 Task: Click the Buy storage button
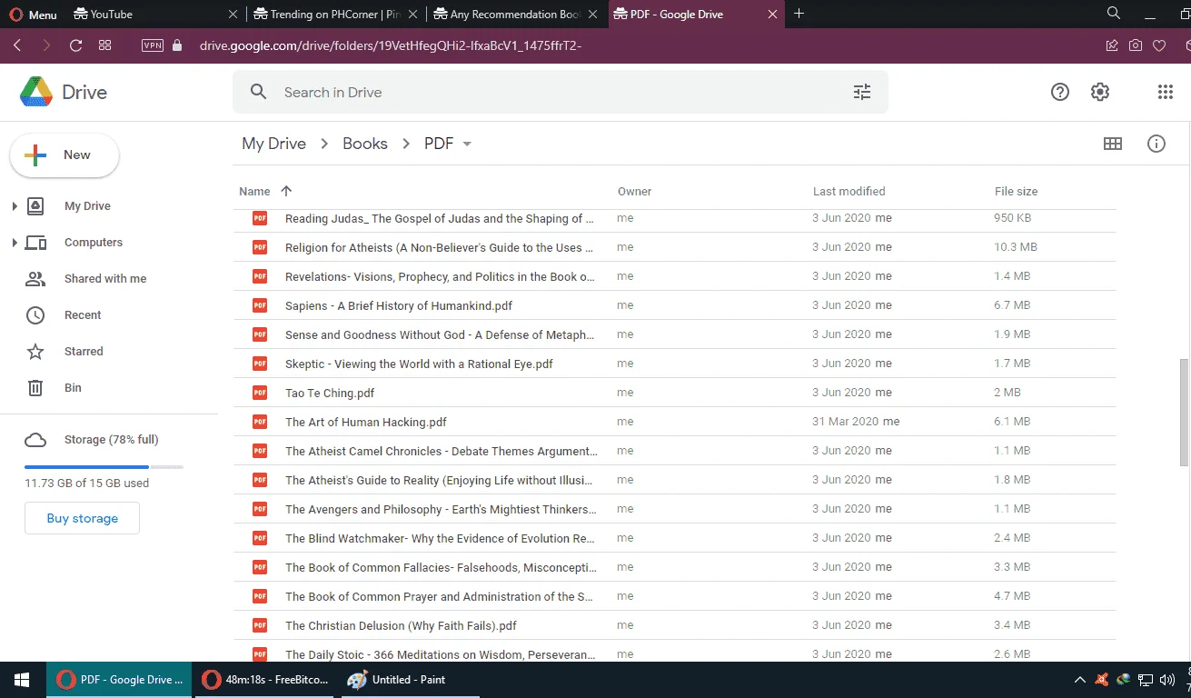point(83,518)
